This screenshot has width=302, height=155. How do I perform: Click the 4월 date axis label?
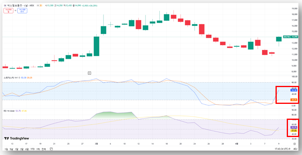click(237, 144)
